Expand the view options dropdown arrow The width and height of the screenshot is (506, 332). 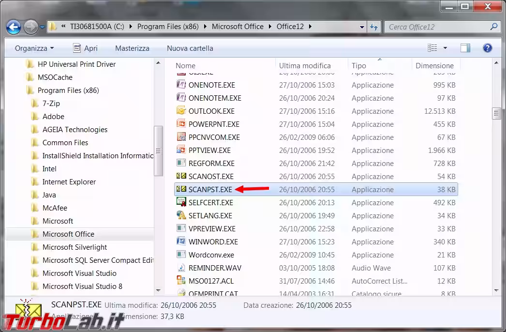(x=445, y=48)
